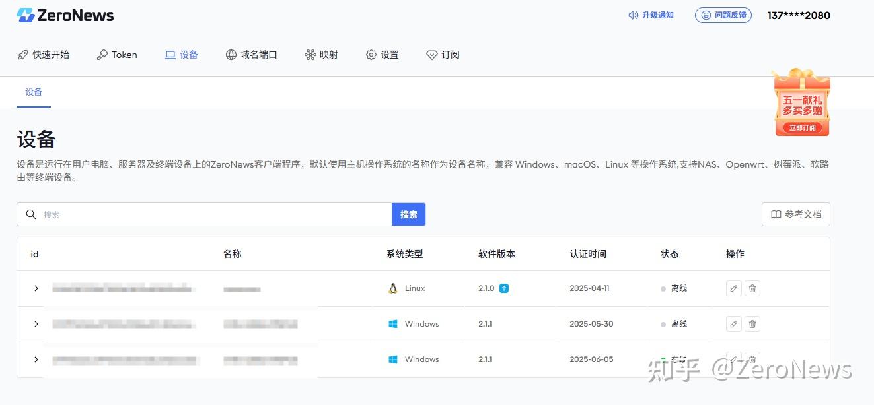The width and height of the screenshot is (874, 405).
Task: Open the 订阅 menu item
Action: pos(443,55)
